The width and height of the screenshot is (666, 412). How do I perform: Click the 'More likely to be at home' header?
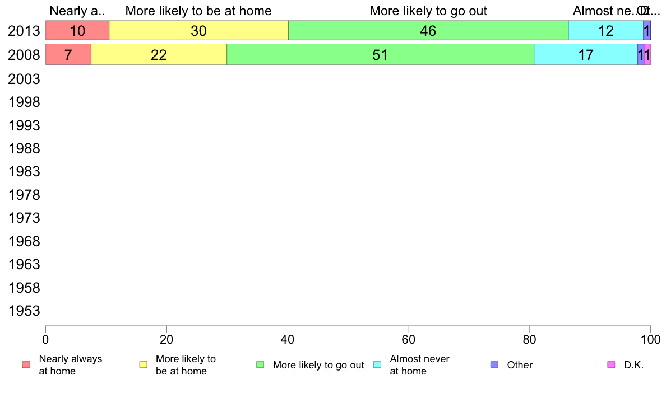(198, 11)
